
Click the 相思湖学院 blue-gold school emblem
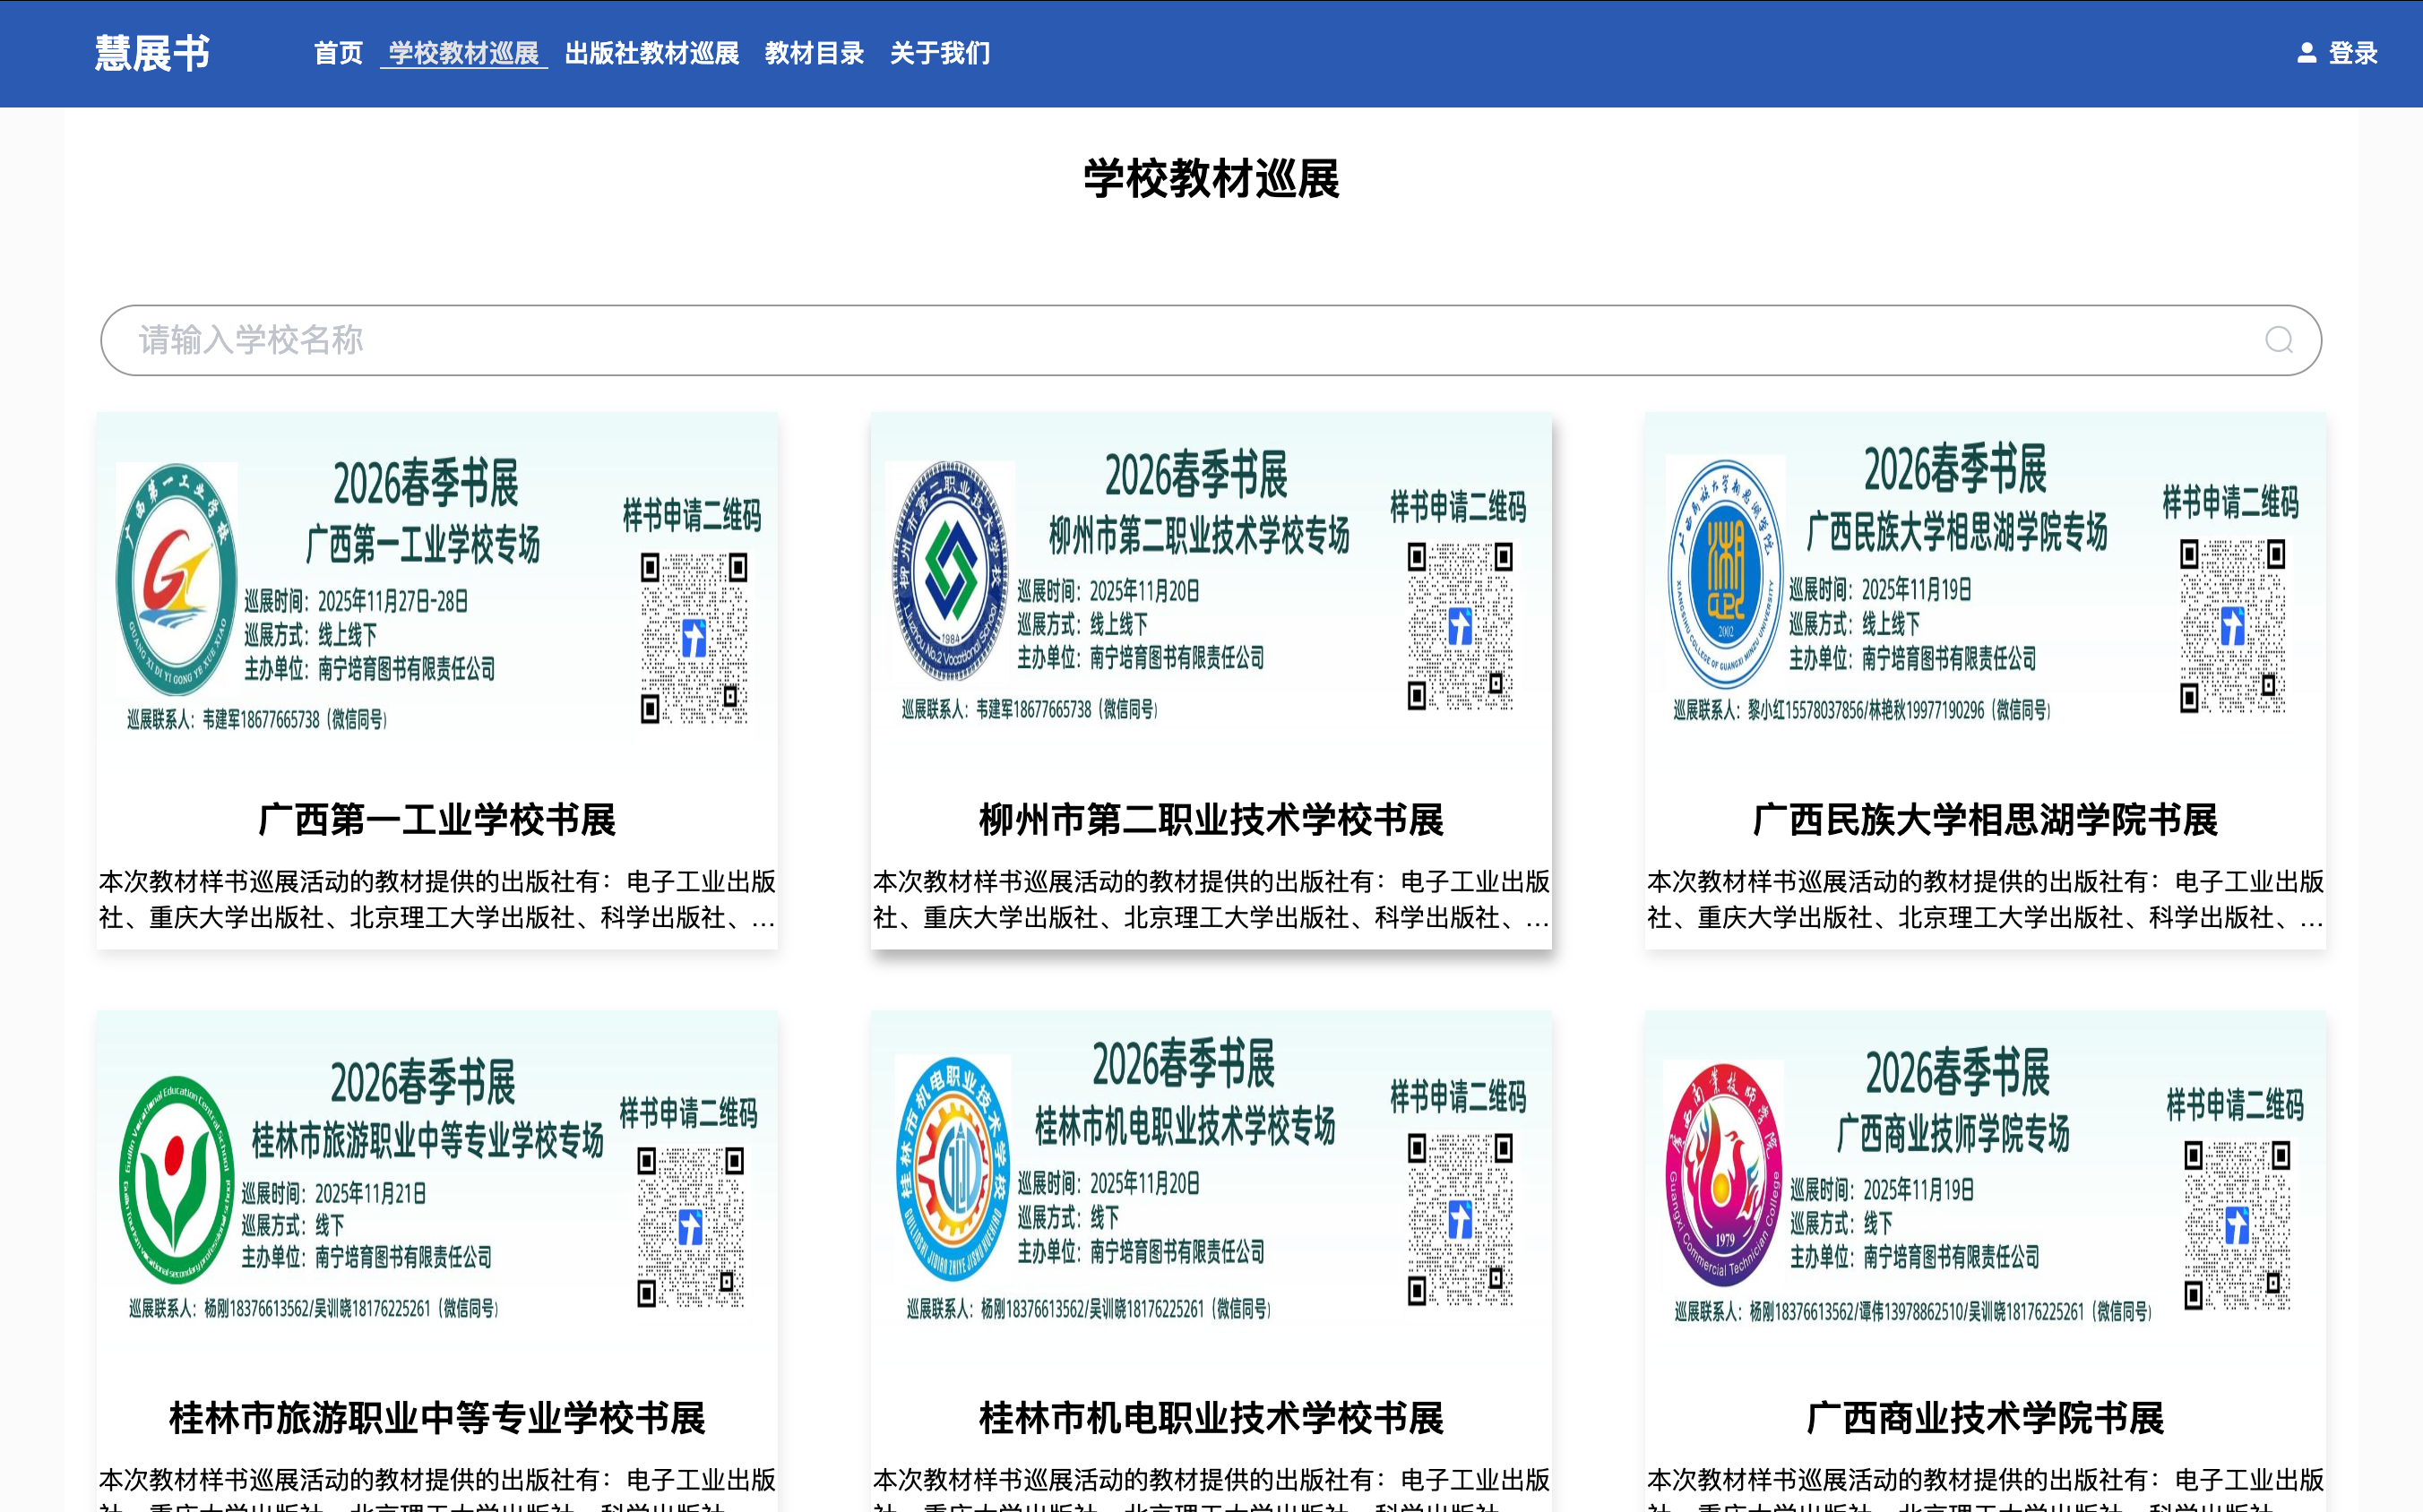(1725, 573)
